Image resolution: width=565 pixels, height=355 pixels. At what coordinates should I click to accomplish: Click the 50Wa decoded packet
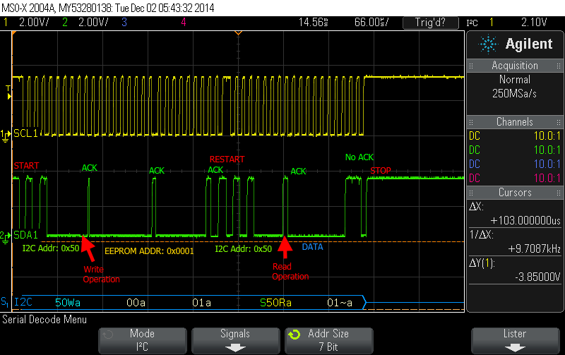click(x=68, y=303)
